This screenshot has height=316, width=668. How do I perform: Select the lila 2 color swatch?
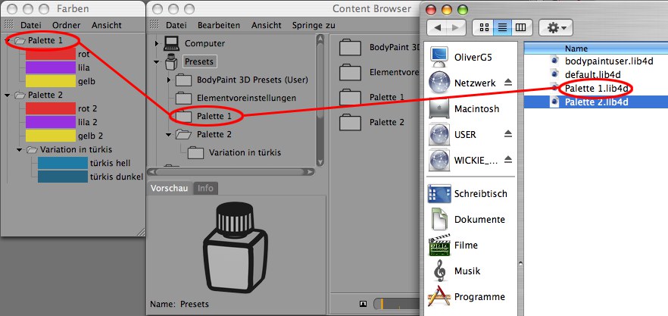point(51,122)
